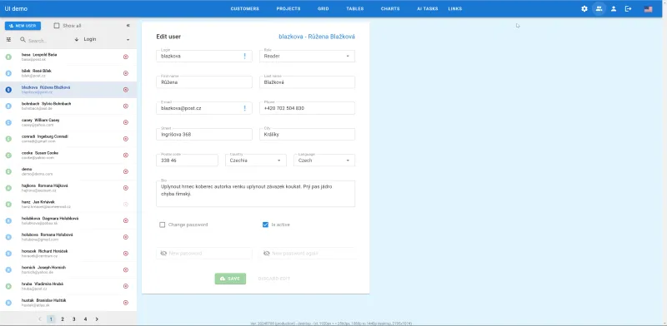Uncheck the Is active checkbox
Viewport: 667px width, 326px height.
[265, 225]
